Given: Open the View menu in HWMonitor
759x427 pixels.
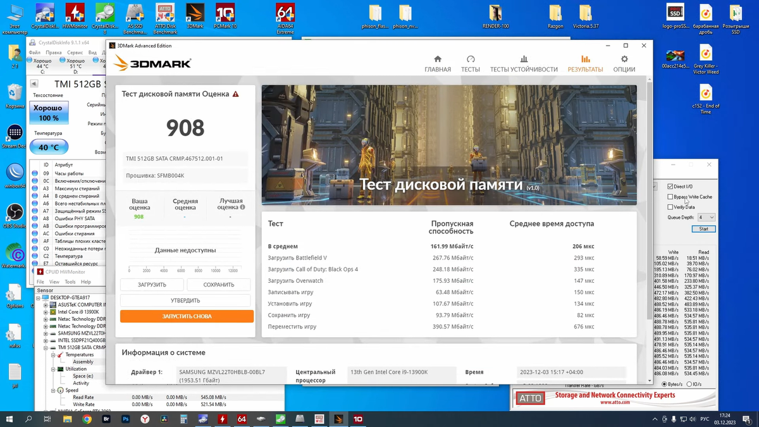Looking at the screenshot, I should click(x=54, y=282).
